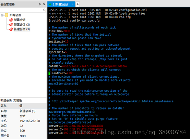Click the clientPort=2188 line in terminal
Image resolution: width=190 pixels, height=139 pixels.
[61, 73]
